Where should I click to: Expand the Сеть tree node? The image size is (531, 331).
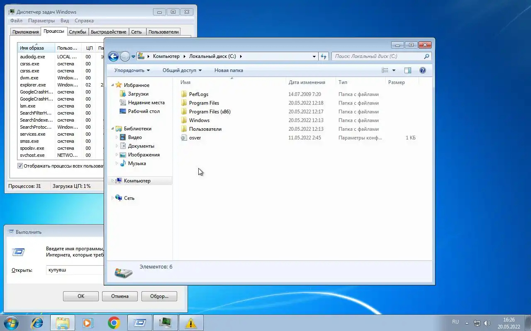point(112,198)
